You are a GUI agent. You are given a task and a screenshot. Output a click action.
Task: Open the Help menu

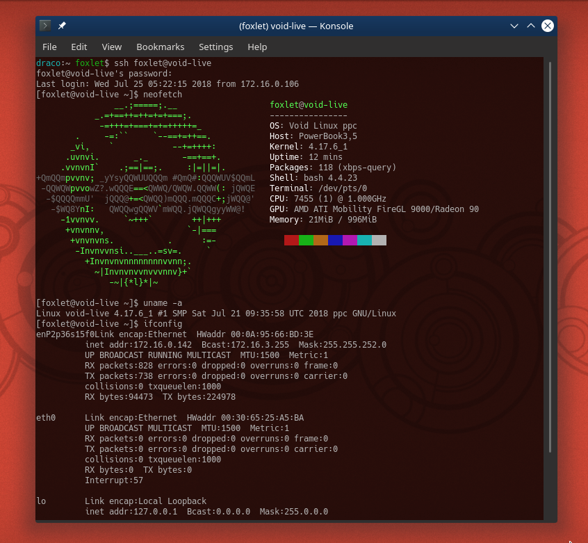point(257,47)
